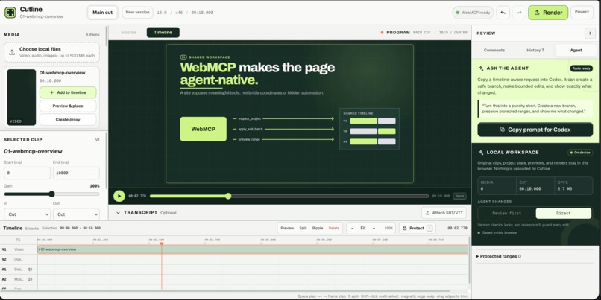Click the copy icon in Copy prompt button
Screen dimensions: 601x300
pyautogui.click(x=502, y=130)
